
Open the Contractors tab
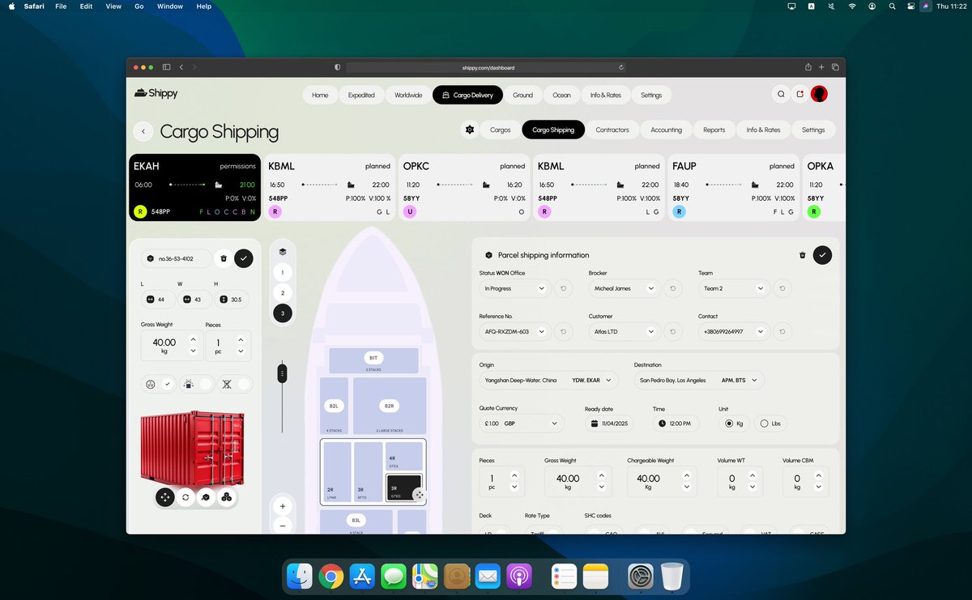pos(612,130)
